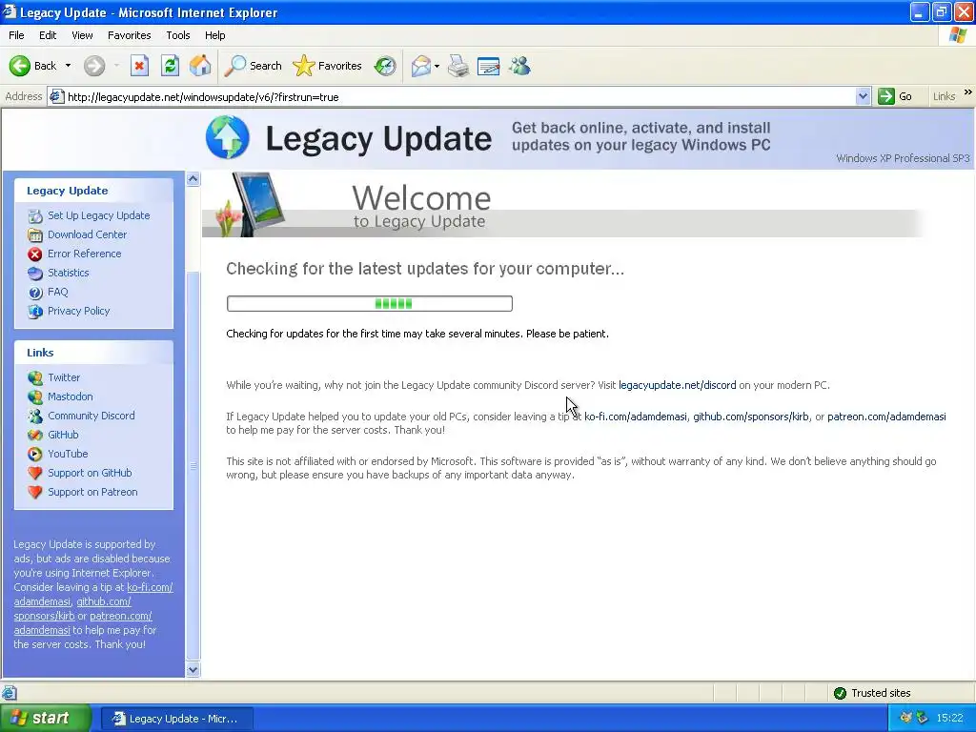This screenshot has height=732, width=976.
Task: Expand the Links toolbar chevron
Action: [x=968, y=92]
